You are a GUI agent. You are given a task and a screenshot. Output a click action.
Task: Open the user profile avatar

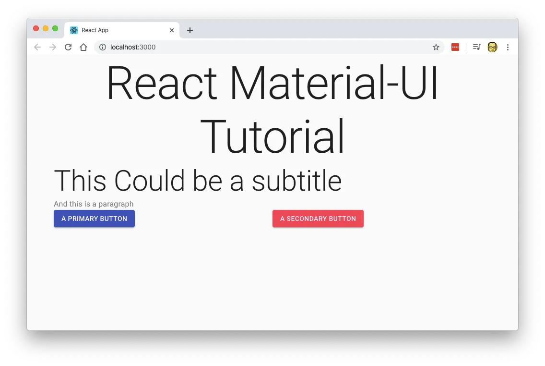tap(493, 47)
